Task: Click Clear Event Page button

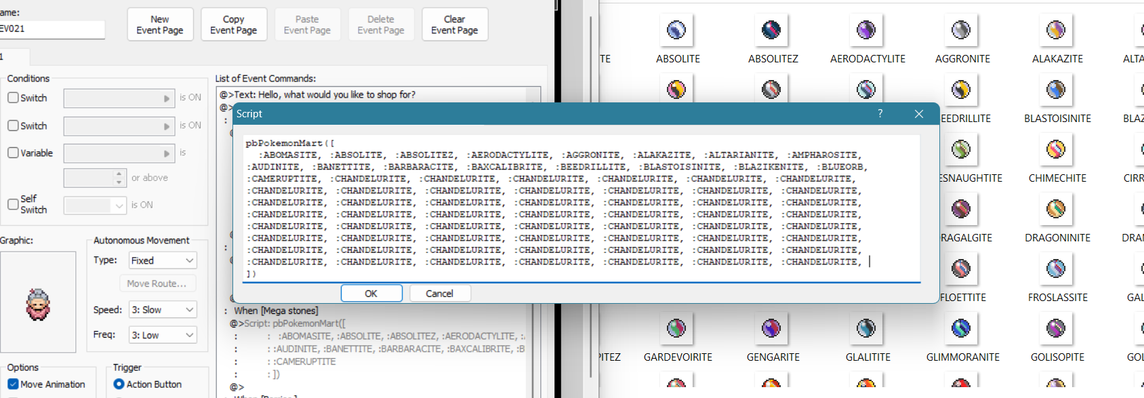Action: point(455,24)
